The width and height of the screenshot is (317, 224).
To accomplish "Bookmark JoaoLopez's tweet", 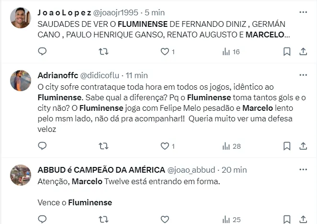I will click(287, 51).
